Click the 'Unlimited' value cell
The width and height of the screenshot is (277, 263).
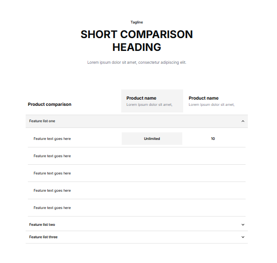[152, 139]
